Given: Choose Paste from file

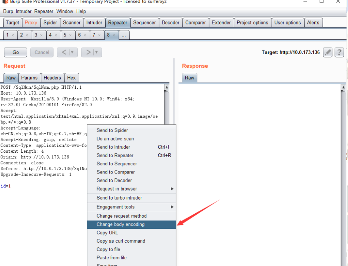Looking at the screenshot, I should point(132,258).
